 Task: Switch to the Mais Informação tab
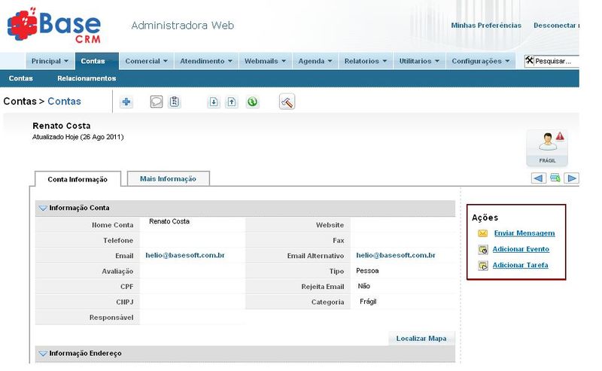(x=168, y=178)
